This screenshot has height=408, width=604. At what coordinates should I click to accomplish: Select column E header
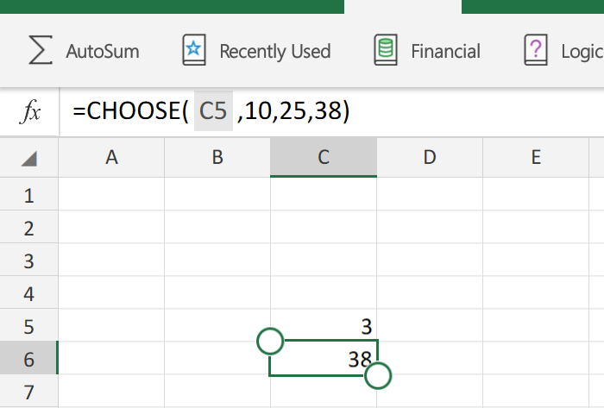536,158
